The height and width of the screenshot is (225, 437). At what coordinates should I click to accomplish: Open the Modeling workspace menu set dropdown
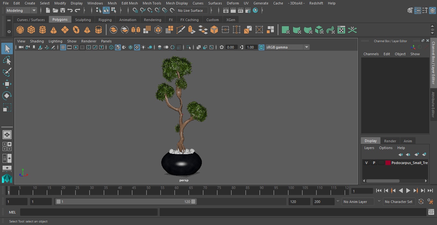click(21, 11)
